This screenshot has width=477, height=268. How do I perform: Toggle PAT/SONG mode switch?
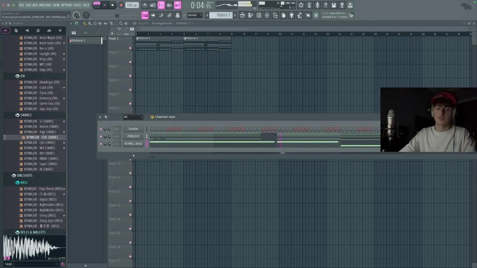click(x=97, y=5)
